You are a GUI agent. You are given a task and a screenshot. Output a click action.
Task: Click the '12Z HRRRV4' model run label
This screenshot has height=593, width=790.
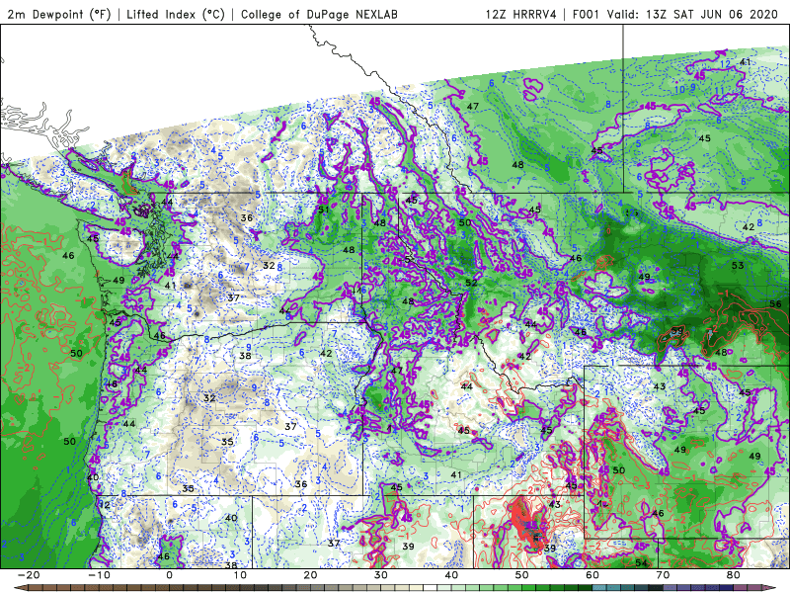pyautogui.click(x=521, y=15)
